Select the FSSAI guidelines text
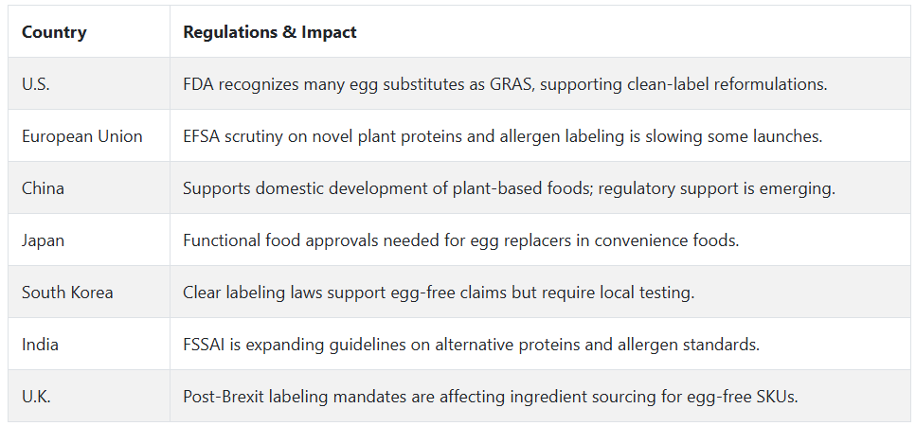916x426 pixels. [471, 345]
